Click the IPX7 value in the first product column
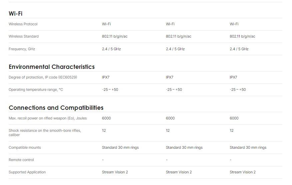 pyautogui.click(x=106, y=77)
